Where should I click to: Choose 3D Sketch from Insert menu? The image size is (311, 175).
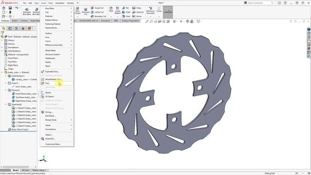(x=57, y=97)
